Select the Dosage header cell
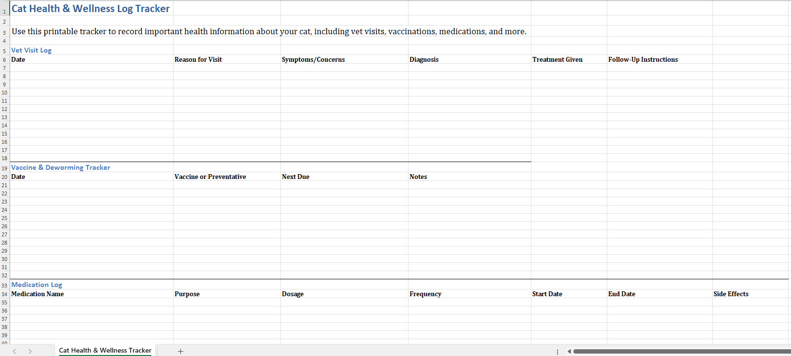The image size is (791, 356). click(344, 294)
